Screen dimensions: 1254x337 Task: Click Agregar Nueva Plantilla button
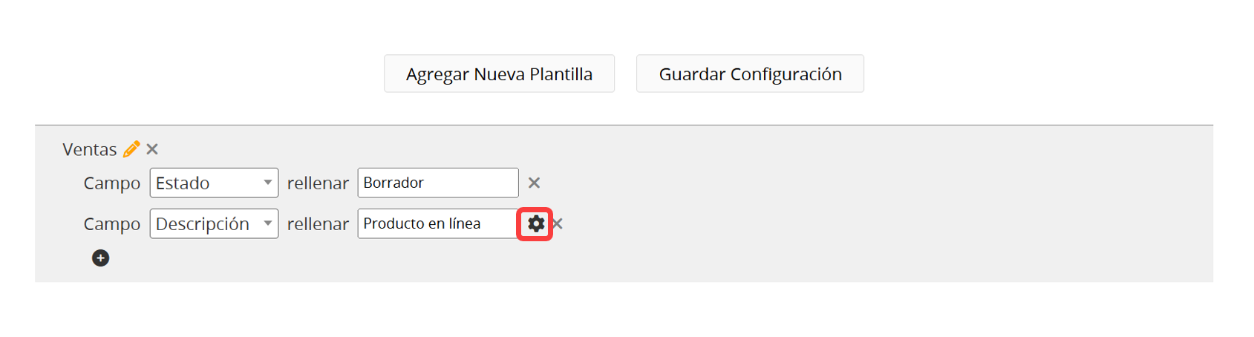(499, 73)
